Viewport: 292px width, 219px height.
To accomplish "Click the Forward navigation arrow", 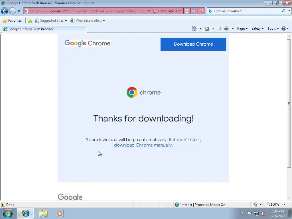I will click(13, 11).
